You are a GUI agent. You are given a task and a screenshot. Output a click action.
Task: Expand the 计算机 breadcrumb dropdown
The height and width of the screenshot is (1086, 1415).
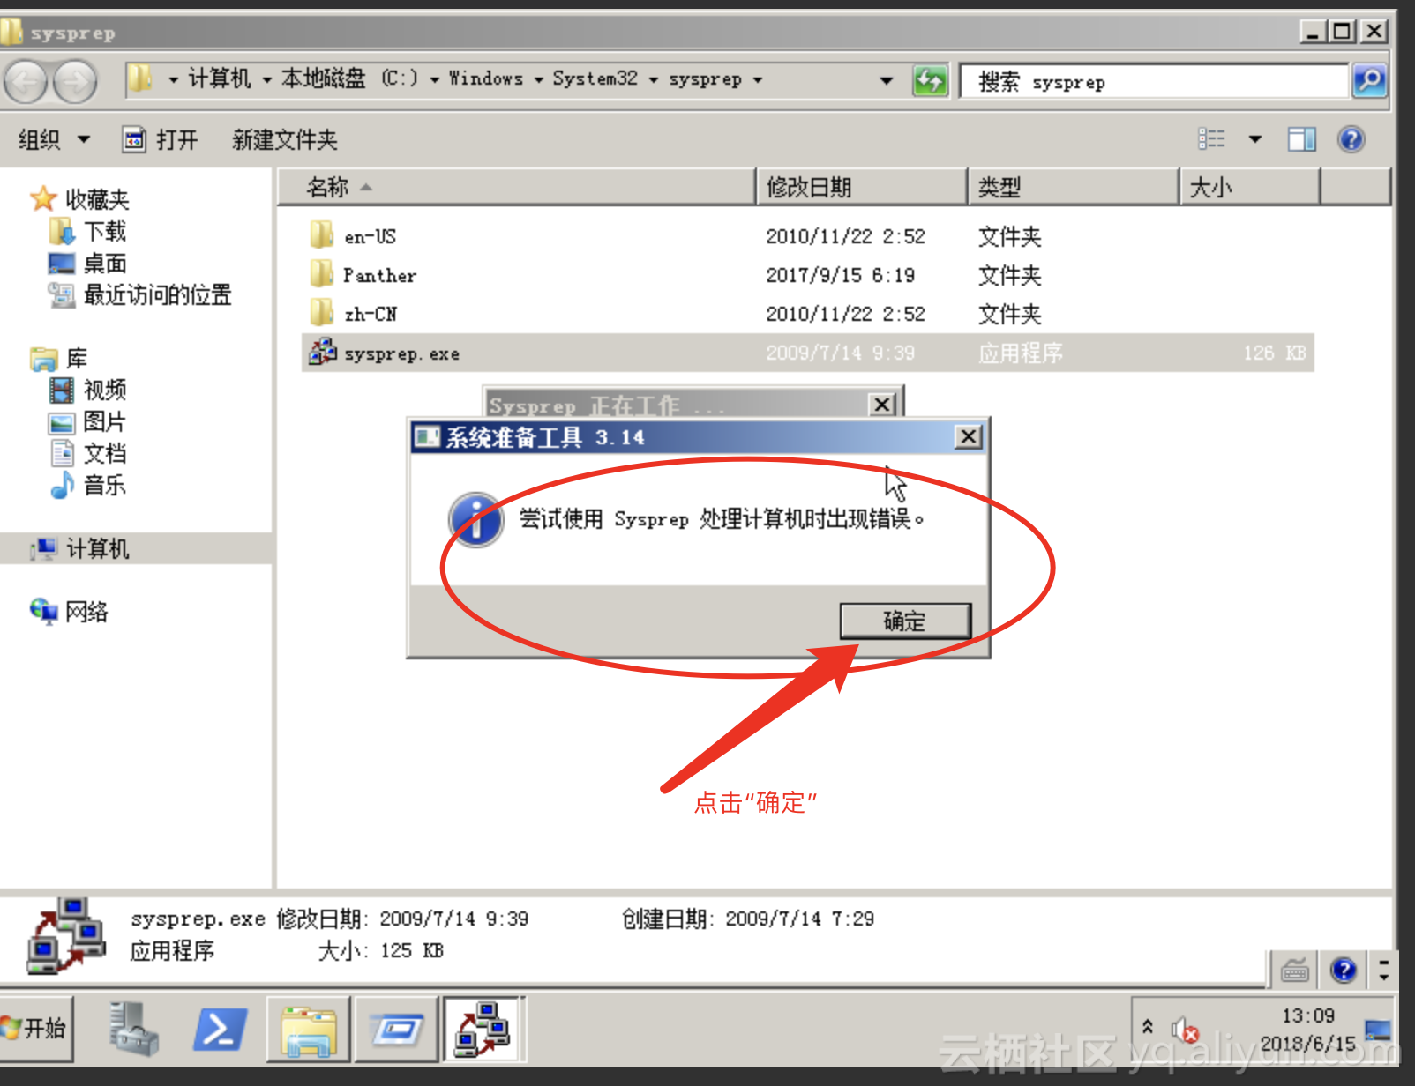[x=266, y=80]
